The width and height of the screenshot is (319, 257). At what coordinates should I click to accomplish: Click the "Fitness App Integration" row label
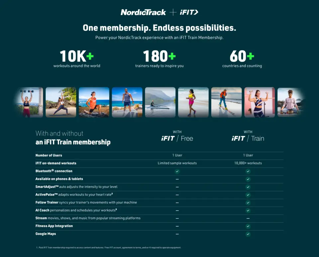click(x=54, y=226)
